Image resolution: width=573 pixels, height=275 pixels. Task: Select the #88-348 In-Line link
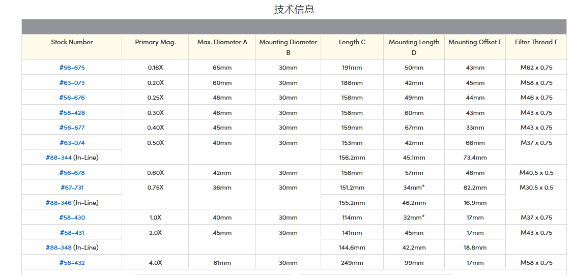pyautogui.click(x=59, y=248)
